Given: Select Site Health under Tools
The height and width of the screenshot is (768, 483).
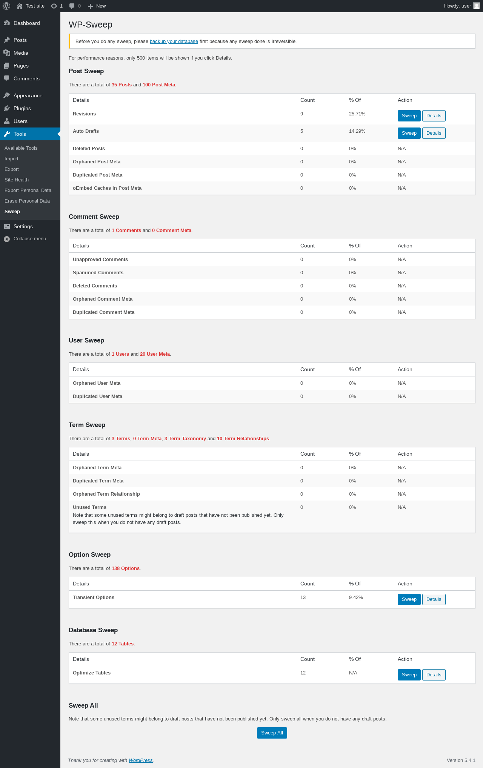Looking at the screenshot, I should 17,180.
